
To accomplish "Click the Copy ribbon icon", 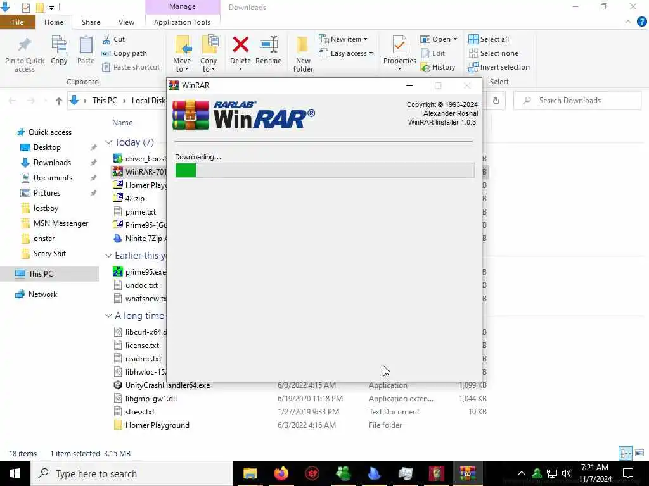I will click(x=59, y=45).
